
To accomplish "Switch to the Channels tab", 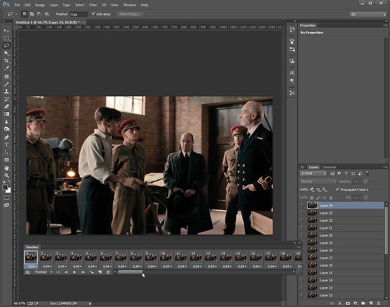I will click(329, 167).
